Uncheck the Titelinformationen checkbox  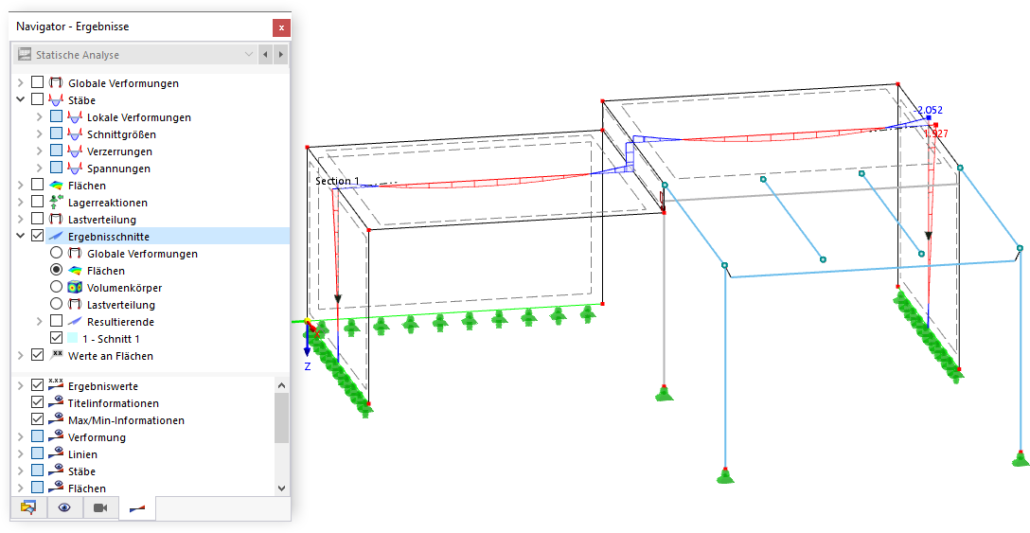point(38,403)
